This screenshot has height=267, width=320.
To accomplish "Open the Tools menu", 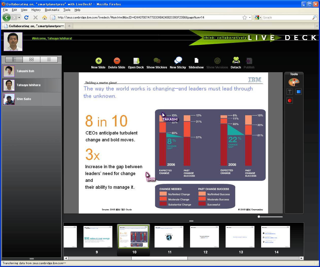I will (67, 10).
